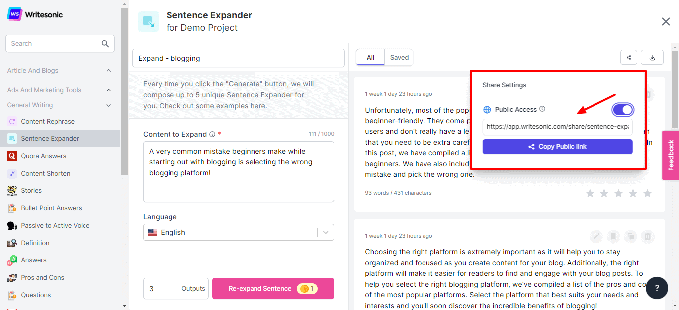
Task: Collapse the Article And Blogs section
Action: [109, 71]
